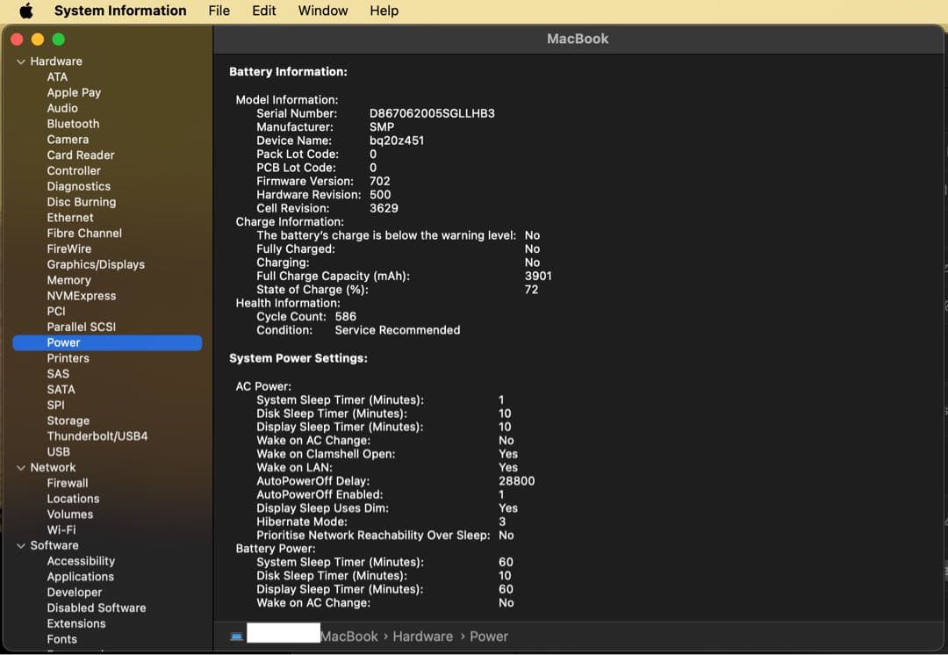The width and height of the screenshot is (948, 655).
Task: Click Power in the bottom path bar
Action: coord(489,637)
